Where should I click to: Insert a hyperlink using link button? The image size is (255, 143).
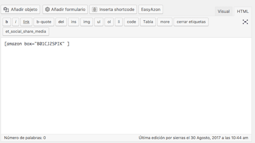click(26, 22)
